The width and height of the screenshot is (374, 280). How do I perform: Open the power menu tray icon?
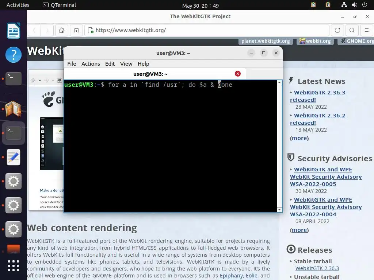(365, 5)
